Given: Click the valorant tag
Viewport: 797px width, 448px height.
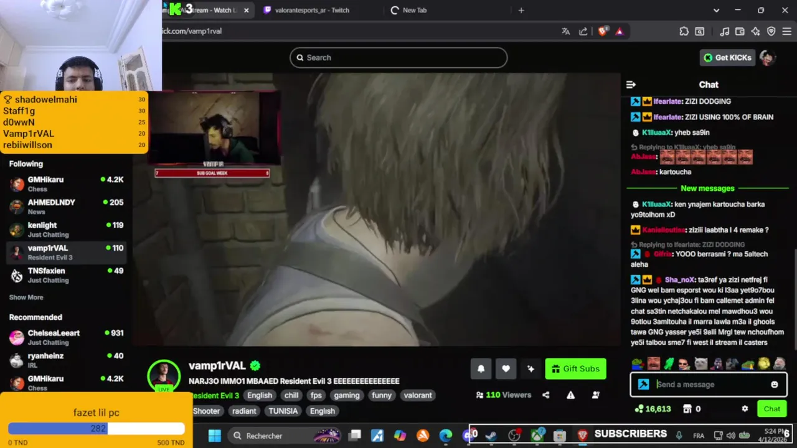Looking at the screenshot, I should pyautogui.click(x=418, y=395).
